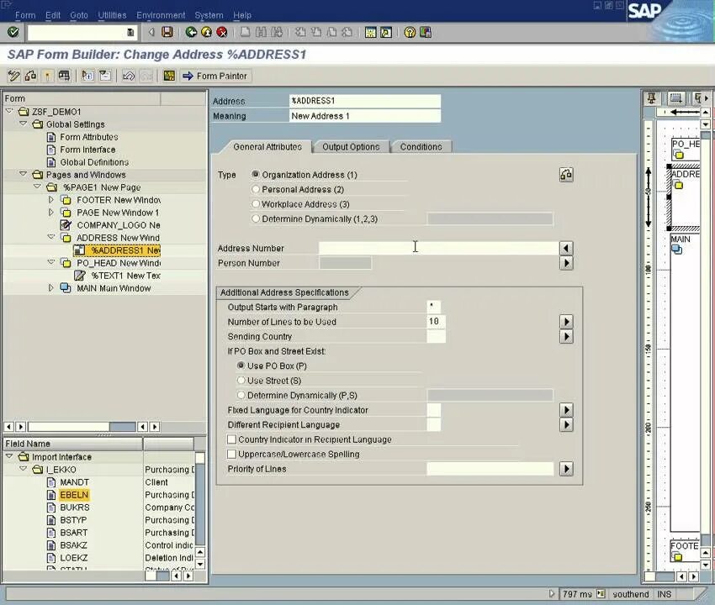Open the command field history dropdown
This screenshot has height=605, width=715.
[x=130, y=32]
